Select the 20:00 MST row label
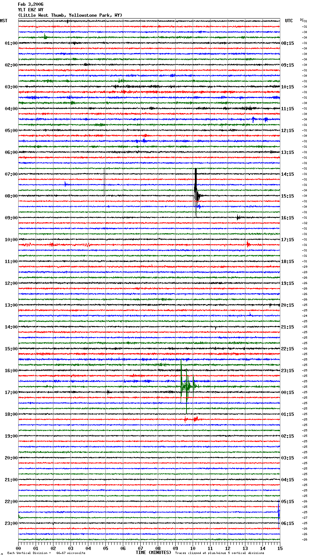The width and height of the screenshot is (309, 558). pyautogui.click(x=11, y=458)
